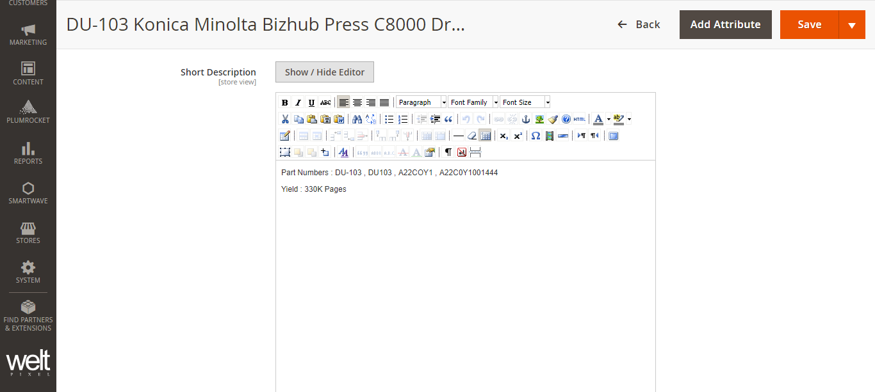
Task: Select Paste as Plain Text icon
Action: 325,119
